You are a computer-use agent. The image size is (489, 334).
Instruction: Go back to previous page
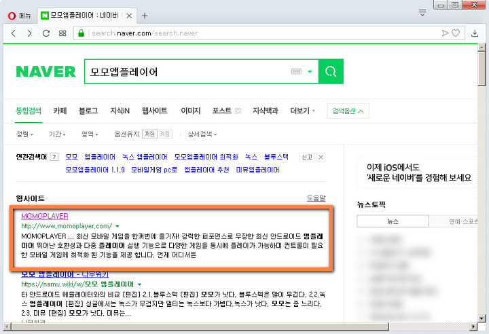pyautogui.click(x=13, y=33)
